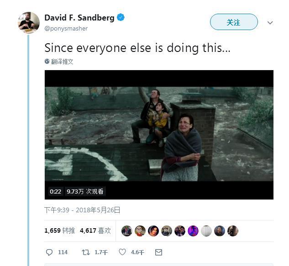The image size is (289, 266).
Task: Open the tweet options chevron dropdown
Action: click(x=270, y=23)
